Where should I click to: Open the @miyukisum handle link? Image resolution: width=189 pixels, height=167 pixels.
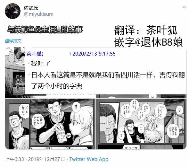tap(38, 14)
